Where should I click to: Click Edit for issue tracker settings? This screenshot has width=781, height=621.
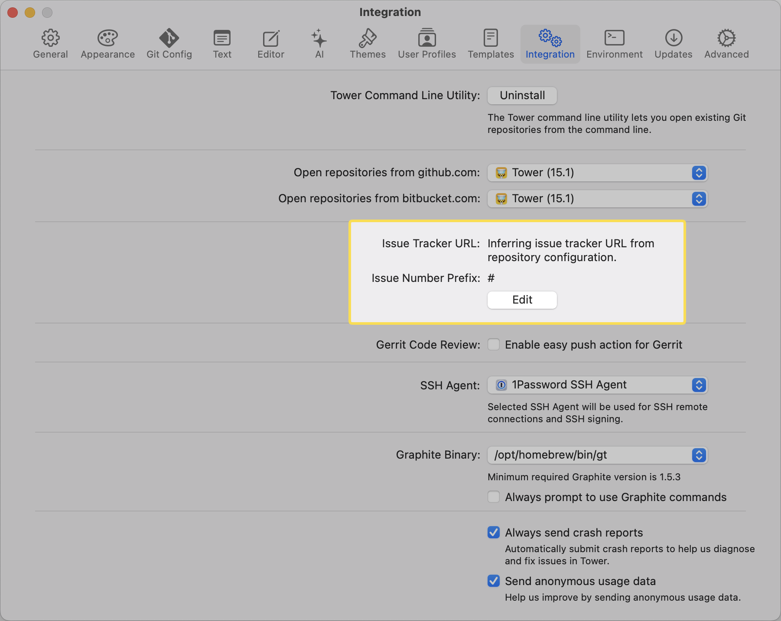pyautogui.click(x=522, y=300)
